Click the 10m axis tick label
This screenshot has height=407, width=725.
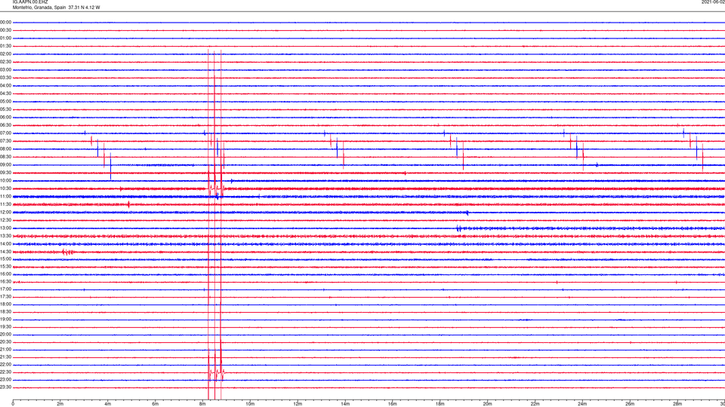250,404
